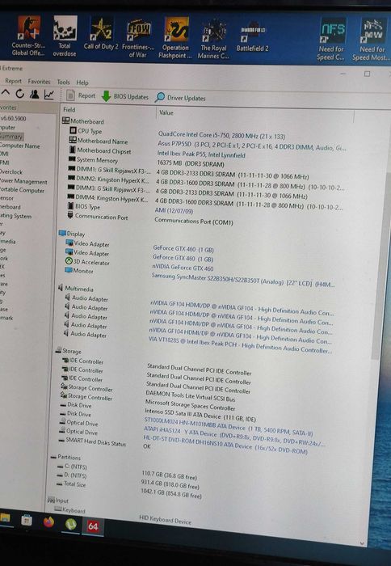Click the Display section icon
The height and width of the screenshot is (566, 391).
(x=62, y=233)
